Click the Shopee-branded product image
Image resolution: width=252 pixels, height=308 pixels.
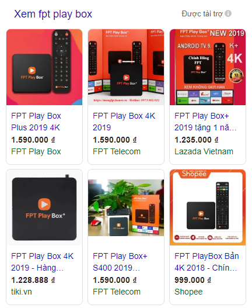(x=208, y=207)
